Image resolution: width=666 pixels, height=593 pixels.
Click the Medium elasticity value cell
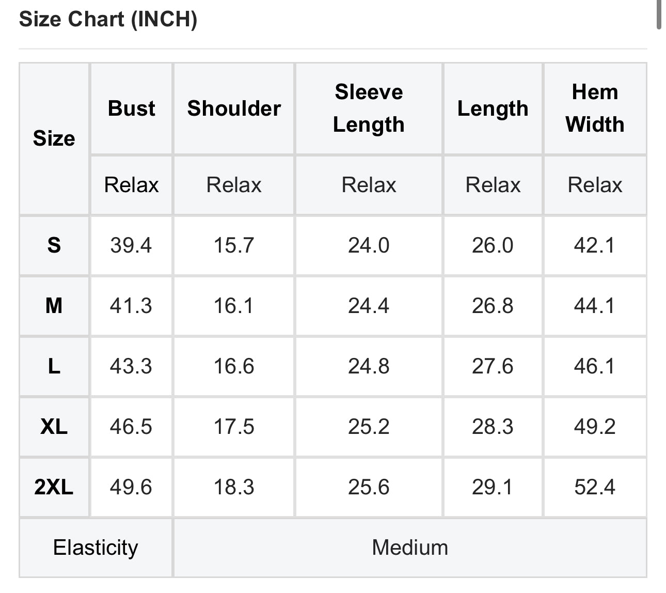pos(410,548)
